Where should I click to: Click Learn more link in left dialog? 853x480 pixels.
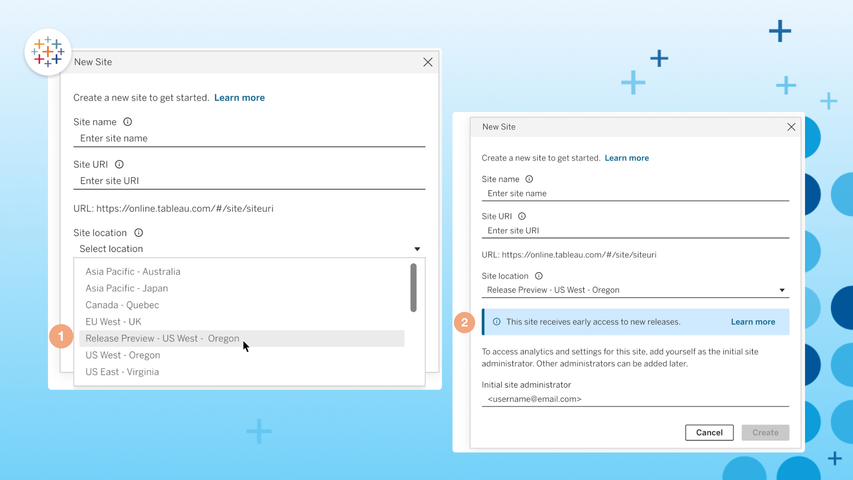239,98
